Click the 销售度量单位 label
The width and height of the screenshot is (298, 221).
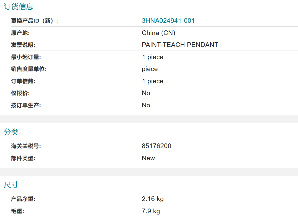(x=29, y=69)
